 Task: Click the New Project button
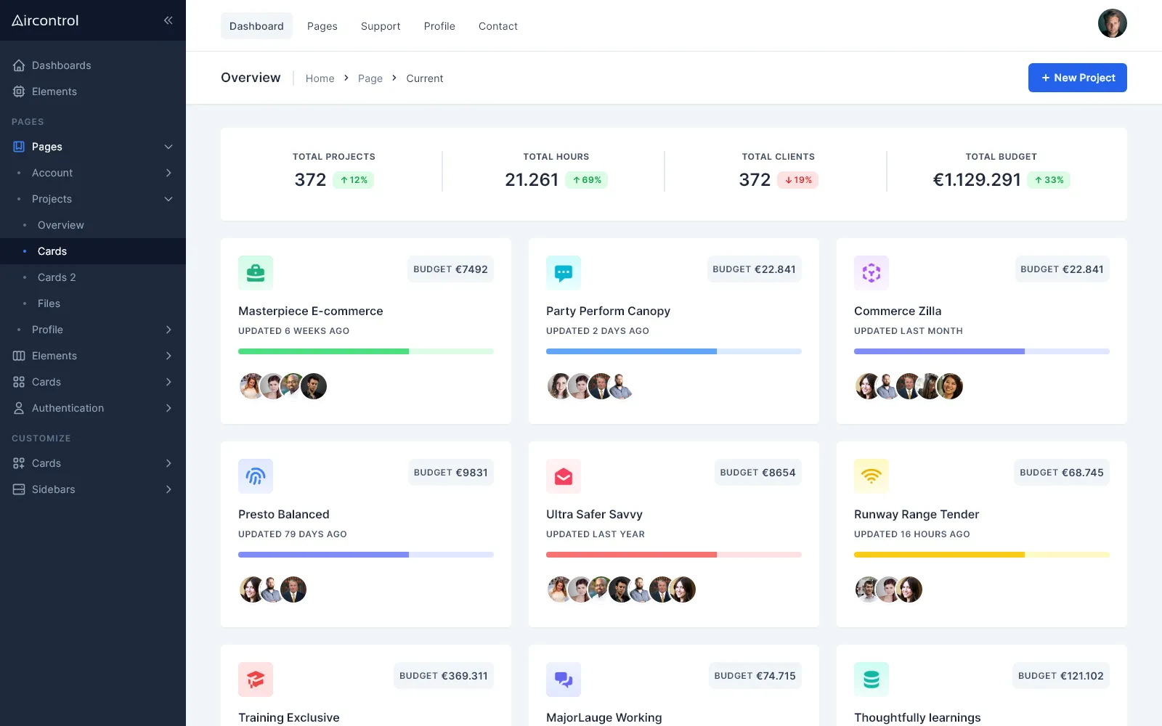pyautogui.click(x=1078, y=78)
